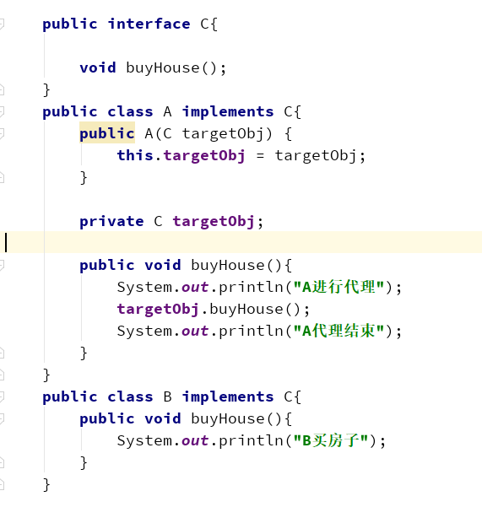Click 'System' in the "A进行代理" println line
482x507 pixels.
pyautogui.click(x=144, y=287)
